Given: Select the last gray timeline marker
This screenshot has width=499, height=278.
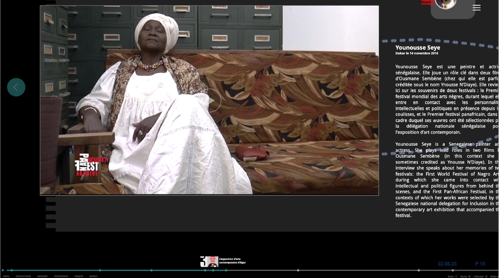Looking at the screenshot, I should [x=453, y=270].
